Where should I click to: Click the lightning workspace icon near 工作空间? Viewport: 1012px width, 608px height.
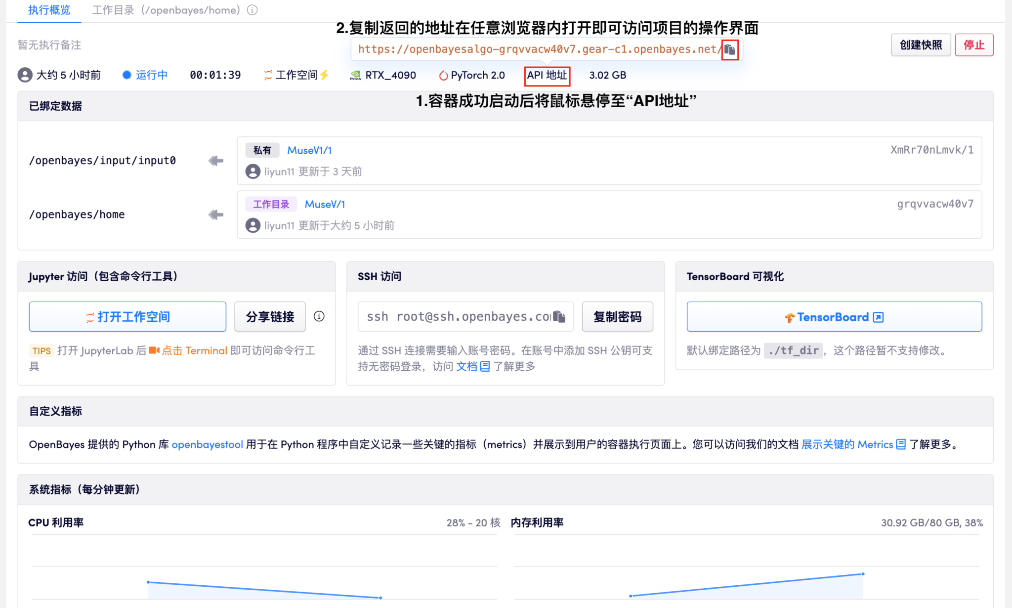pos(325,75)
